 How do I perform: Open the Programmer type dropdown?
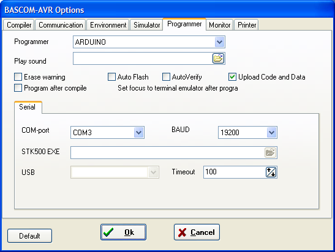click(x=219, y=42)
